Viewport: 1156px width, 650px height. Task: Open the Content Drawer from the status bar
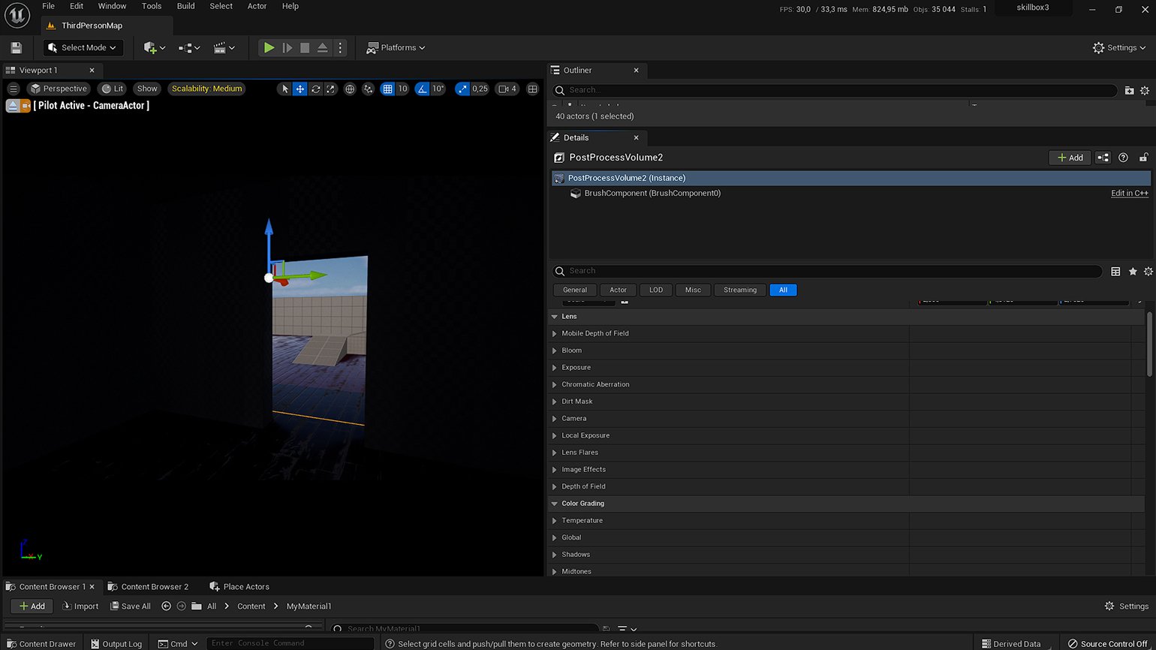[x=41, y=644]
